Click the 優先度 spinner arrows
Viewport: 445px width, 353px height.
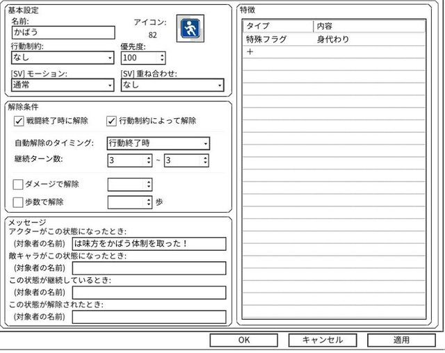(x=162, y=58)
